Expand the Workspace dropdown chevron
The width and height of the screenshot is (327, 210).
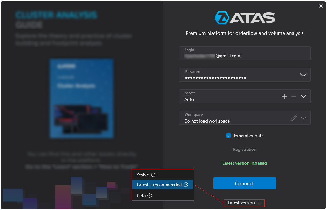click(x=303, y=118)
